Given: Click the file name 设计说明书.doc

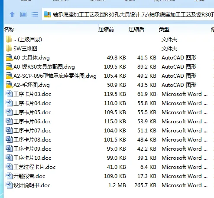Looking at the screenshot, I should (x=32, y=185).
